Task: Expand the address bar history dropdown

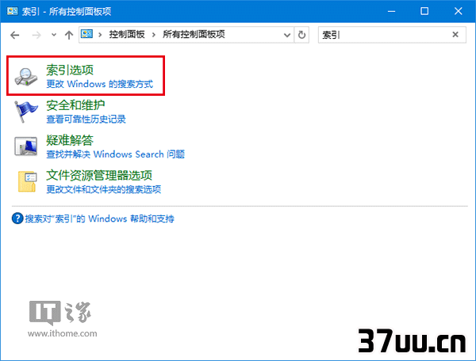Action: [287, 35]
